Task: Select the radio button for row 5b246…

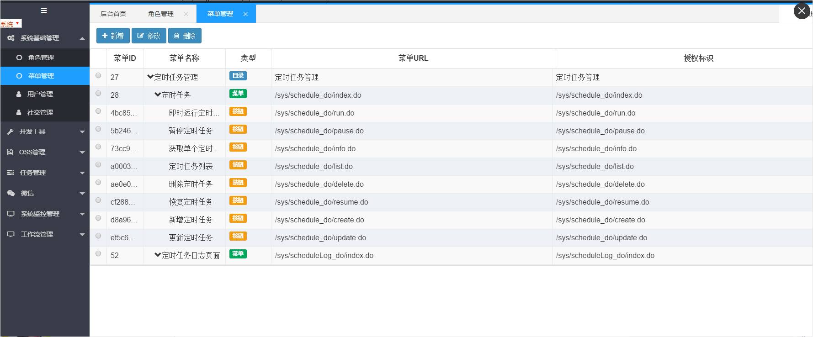Action: 98,129
